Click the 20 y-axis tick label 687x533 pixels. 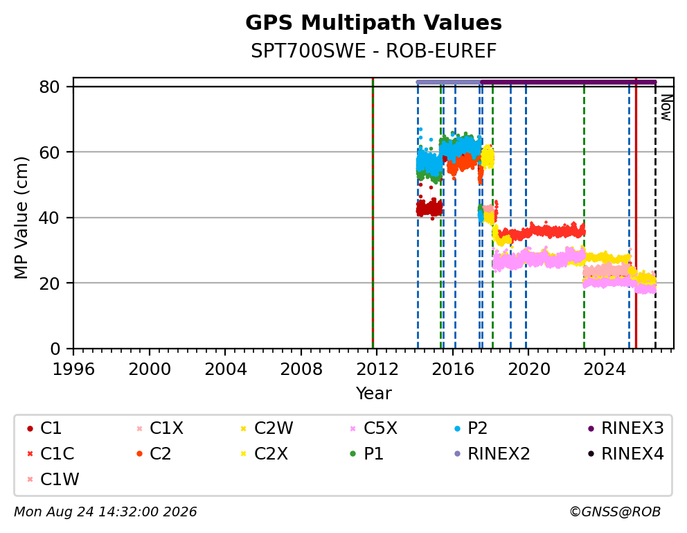point(49,283)
